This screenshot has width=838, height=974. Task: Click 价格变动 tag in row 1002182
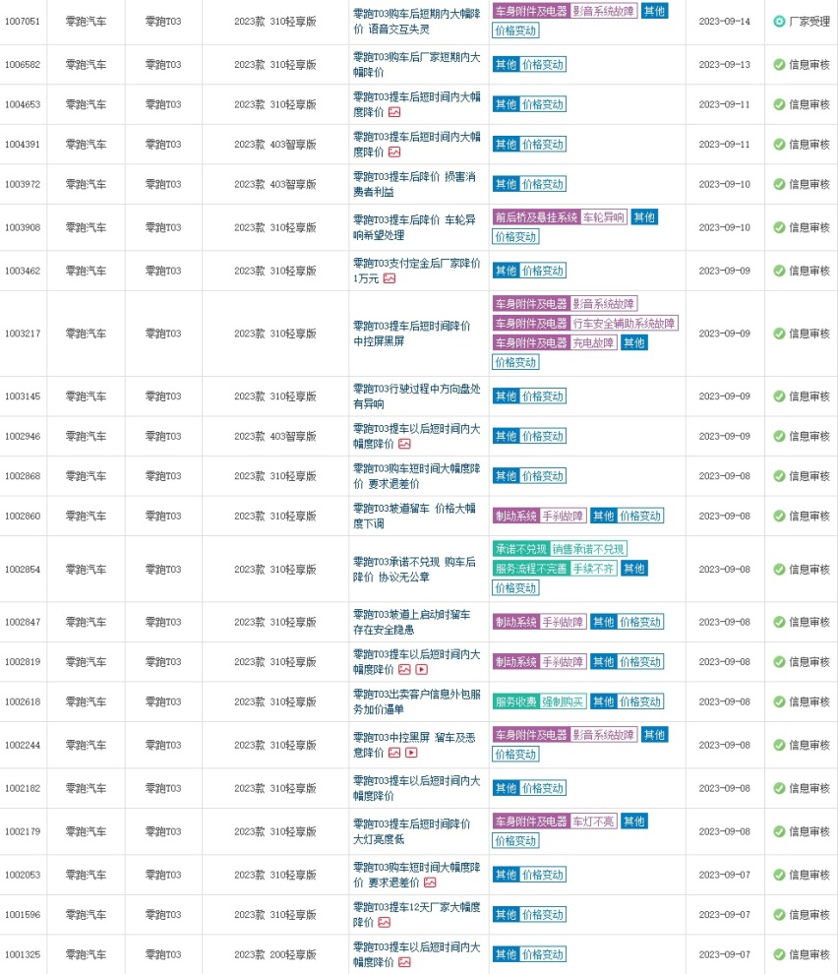pos(543,788)
